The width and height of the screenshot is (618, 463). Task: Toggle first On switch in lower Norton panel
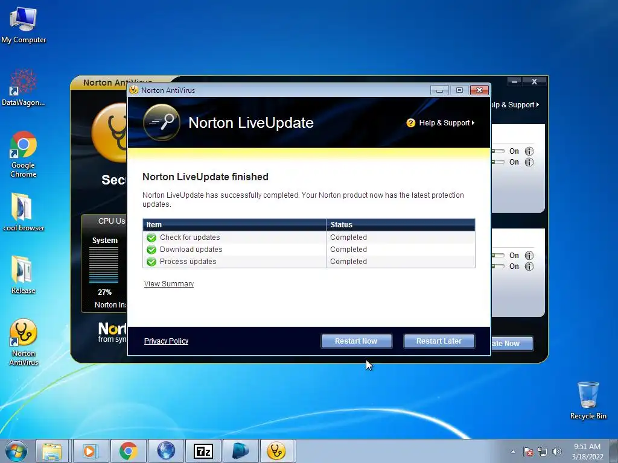tap(498, 256)
